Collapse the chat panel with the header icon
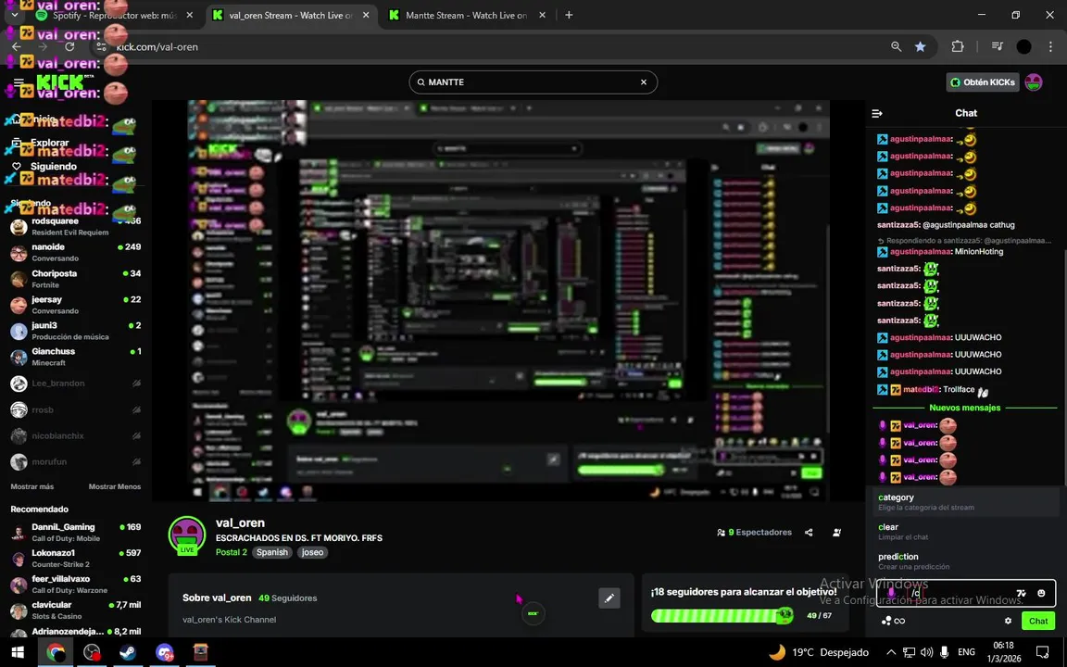1067x667 pixels. pos(877,113)
